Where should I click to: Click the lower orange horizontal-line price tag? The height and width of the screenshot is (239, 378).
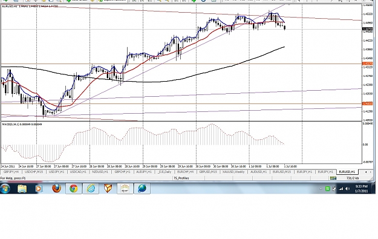[x=368, y=103]
